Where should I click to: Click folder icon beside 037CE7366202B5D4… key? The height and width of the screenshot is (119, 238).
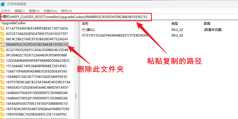(x=3, y=34)
